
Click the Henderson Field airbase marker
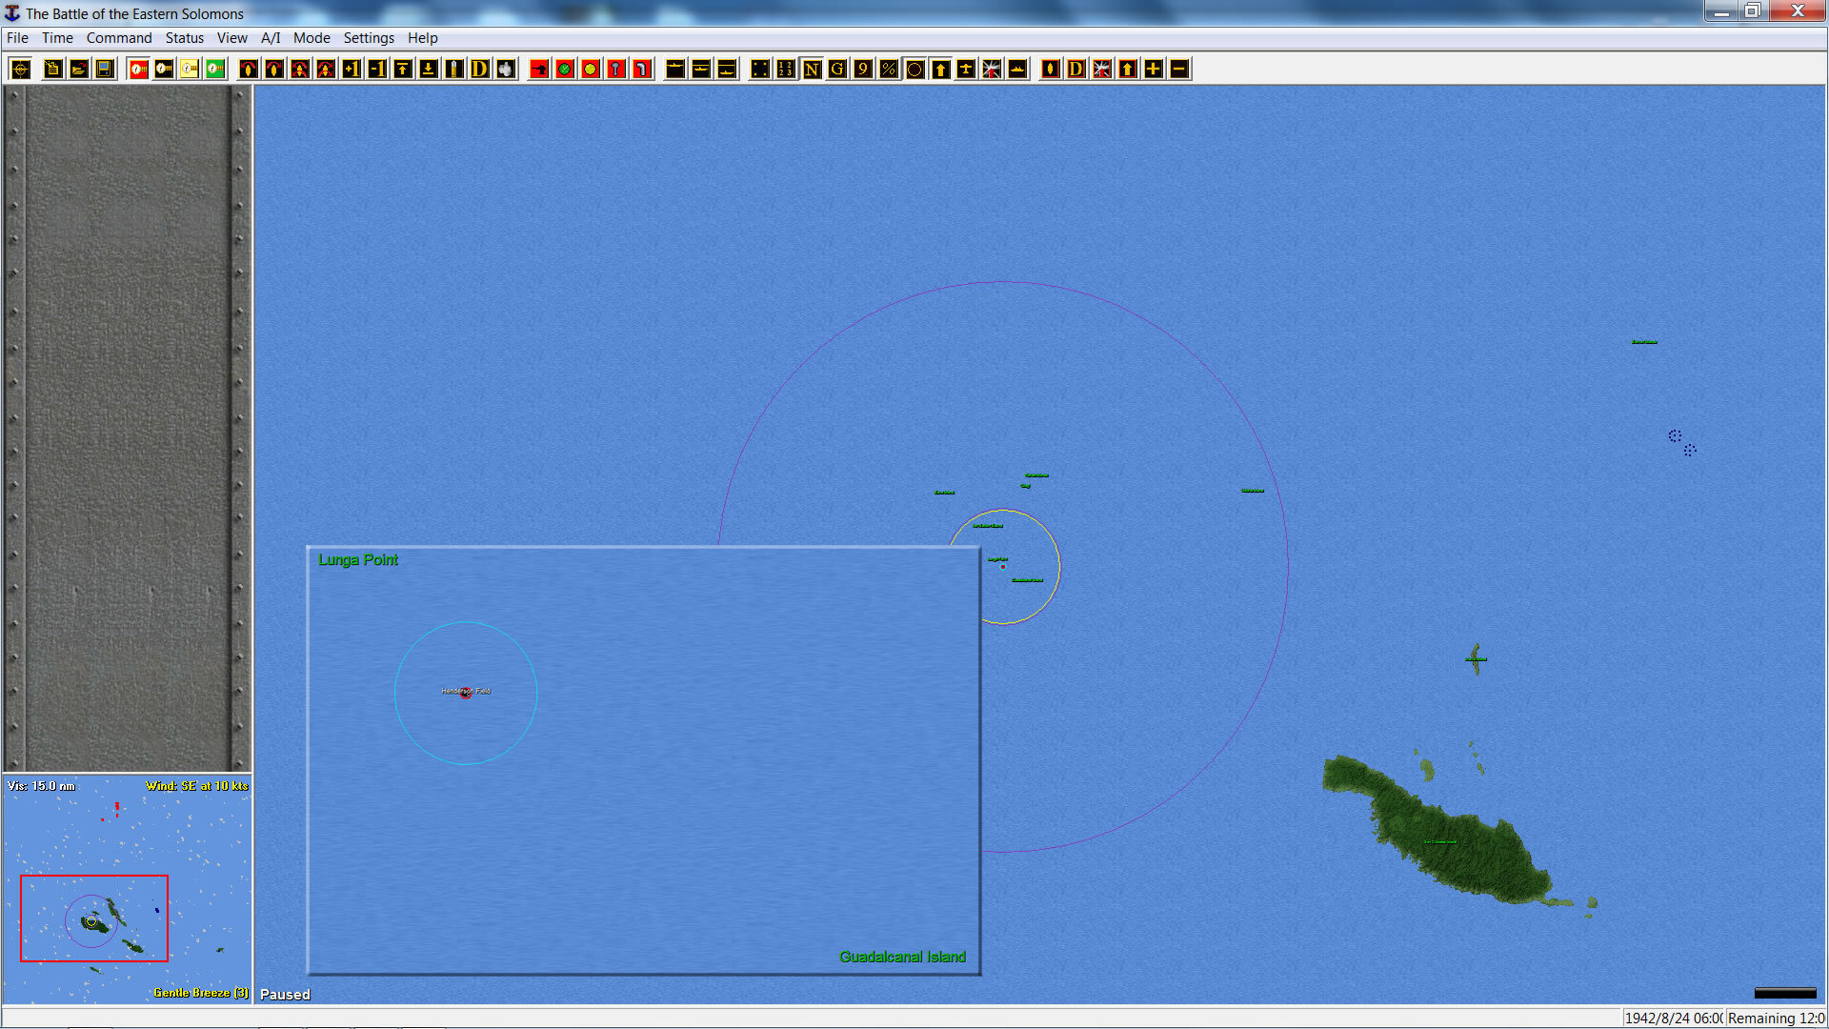pyautogui.click(x=466, y=695)
